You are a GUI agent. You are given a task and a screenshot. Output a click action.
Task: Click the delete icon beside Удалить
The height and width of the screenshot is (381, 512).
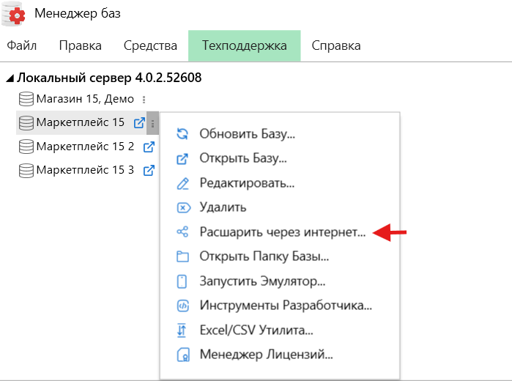[x=184, y=207]
